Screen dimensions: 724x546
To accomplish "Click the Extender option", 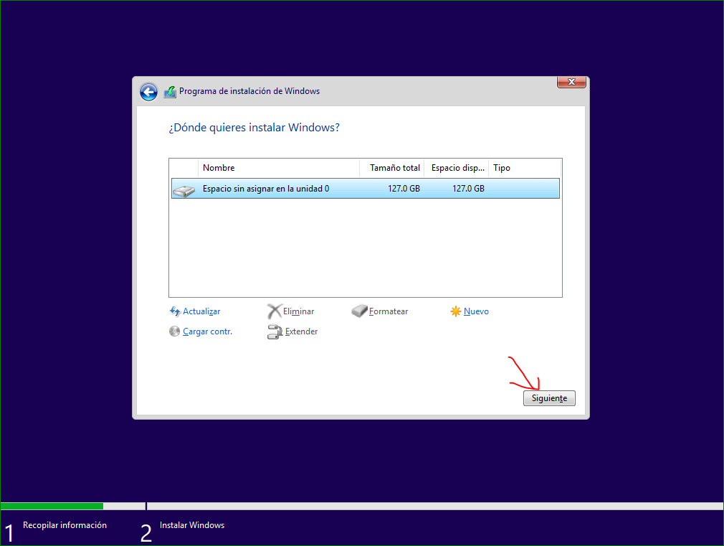I will click(x=301, y=331).
